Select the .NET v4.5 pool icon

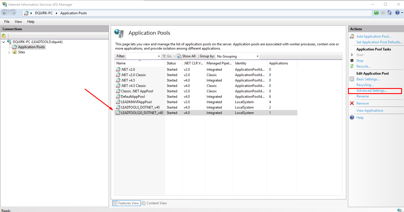(118, 80)
